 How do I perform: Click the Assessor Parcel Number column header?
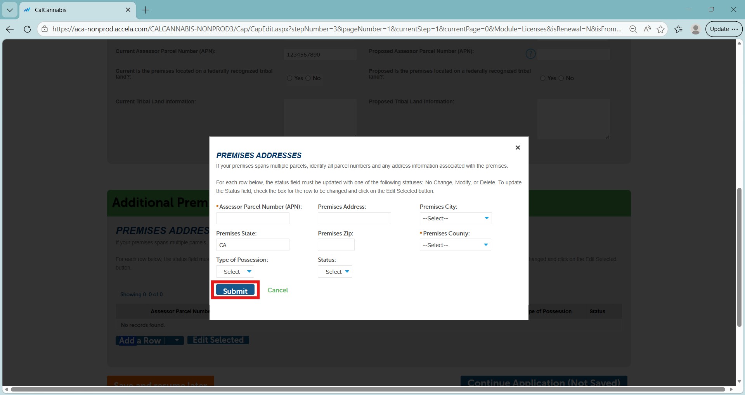tap(180, 311)
